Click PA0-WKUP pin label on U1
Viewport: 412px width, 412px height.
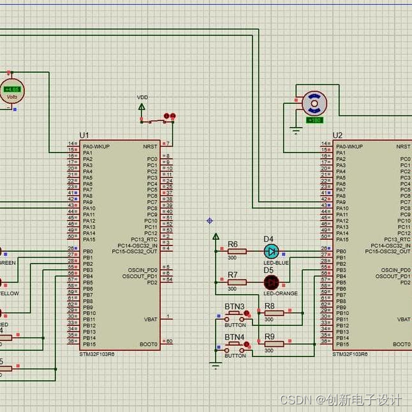click(x=96, y=147)
